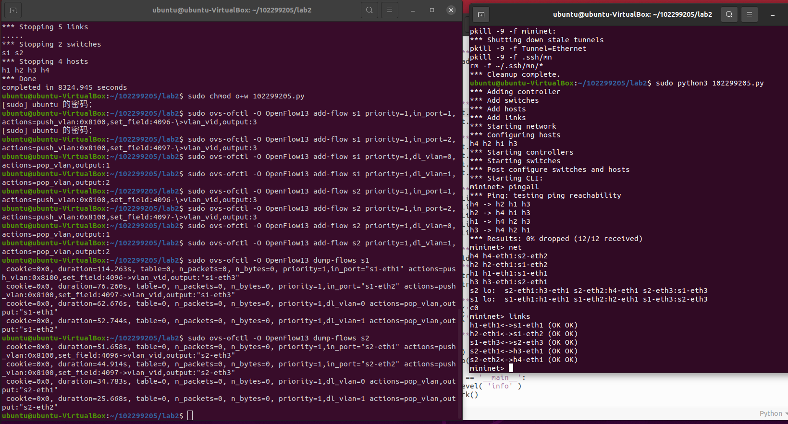
Task: Click '*** Post configure switches and hosts' line
Action: point(550,170)
